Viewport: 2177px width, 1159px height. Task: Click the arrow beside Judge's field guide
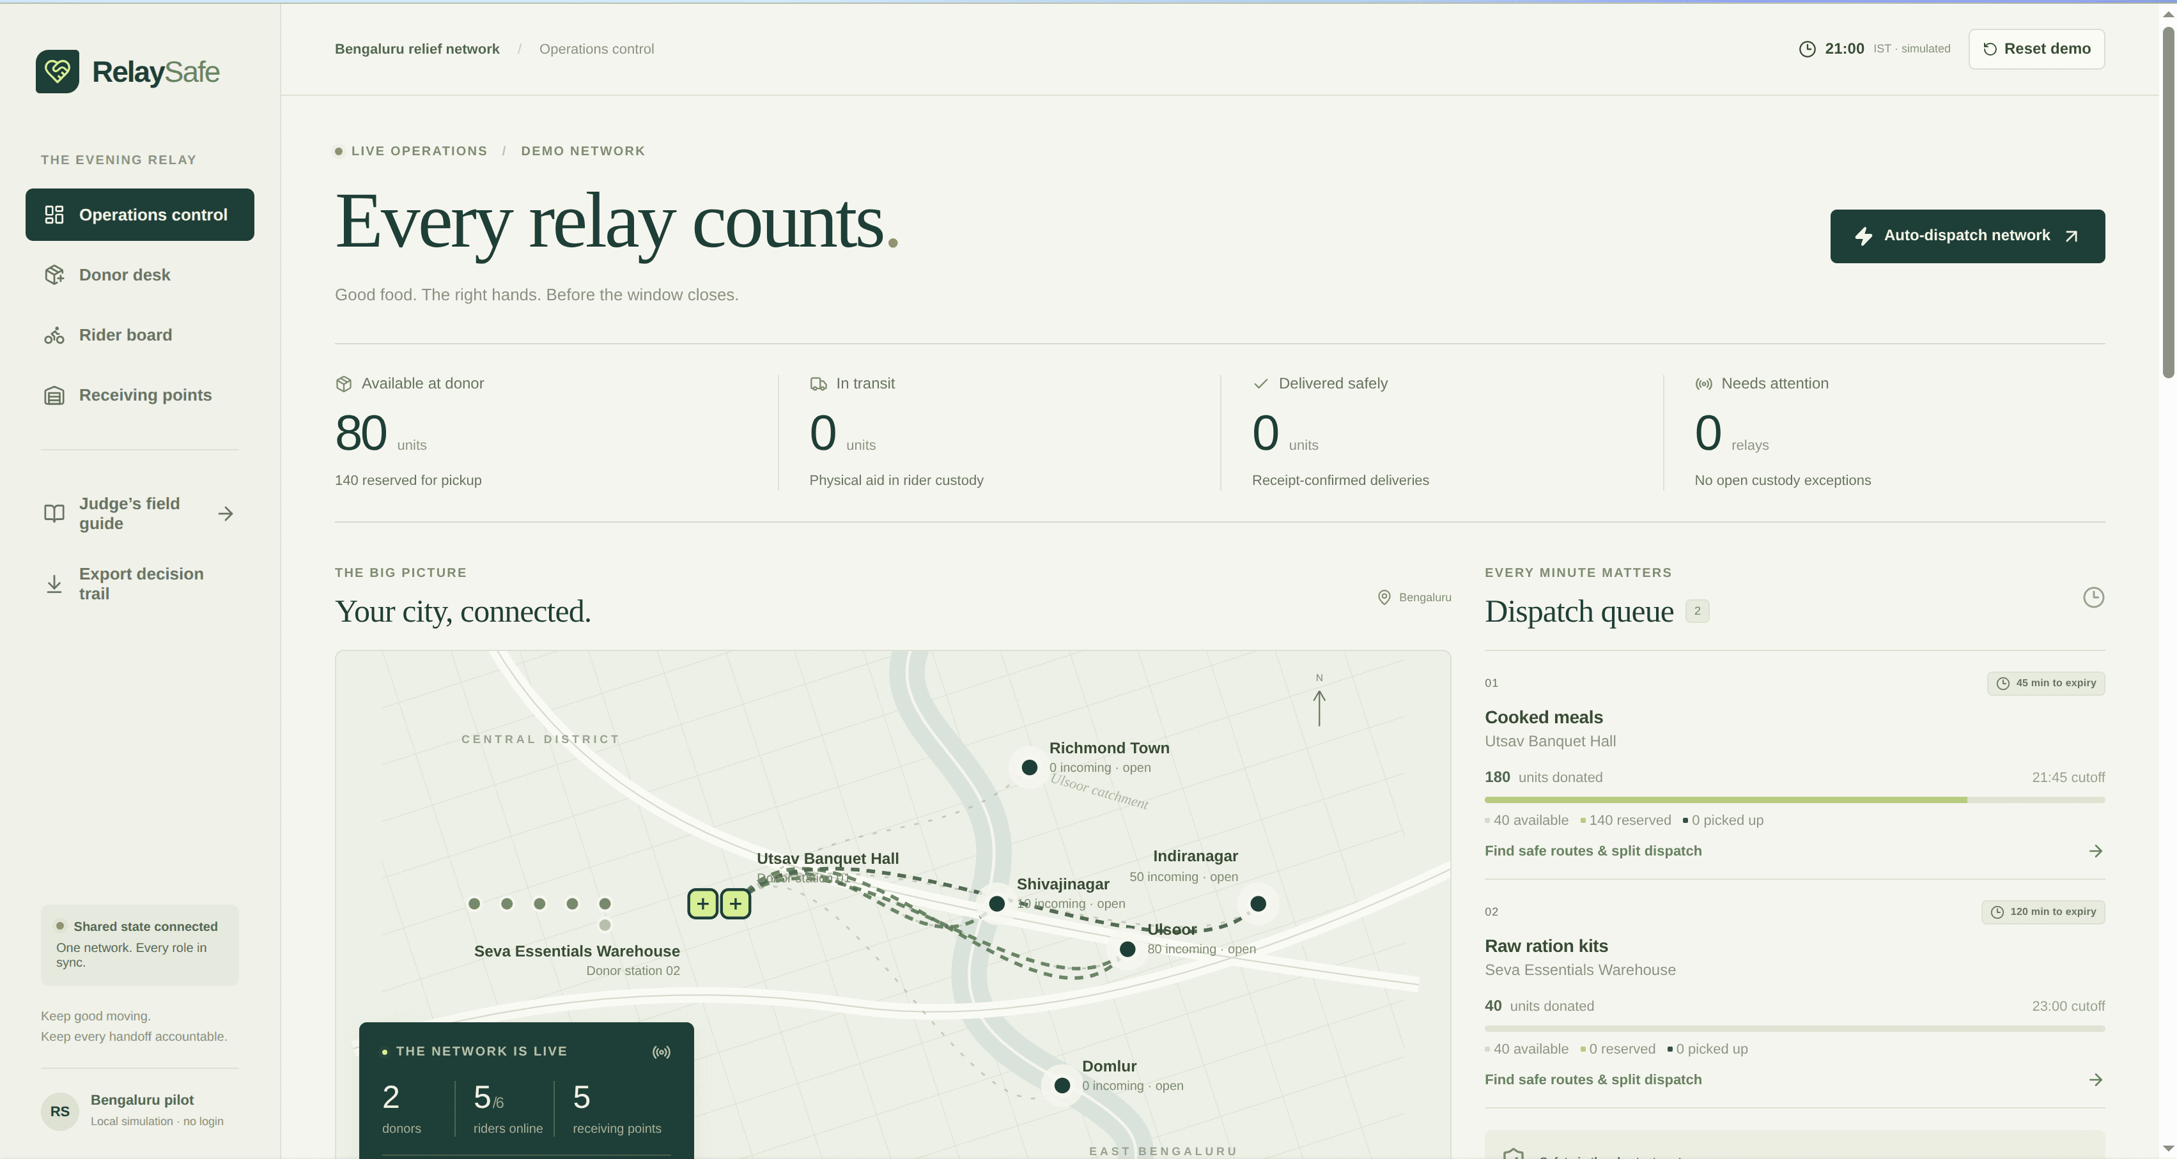click(x=226, y=514)
